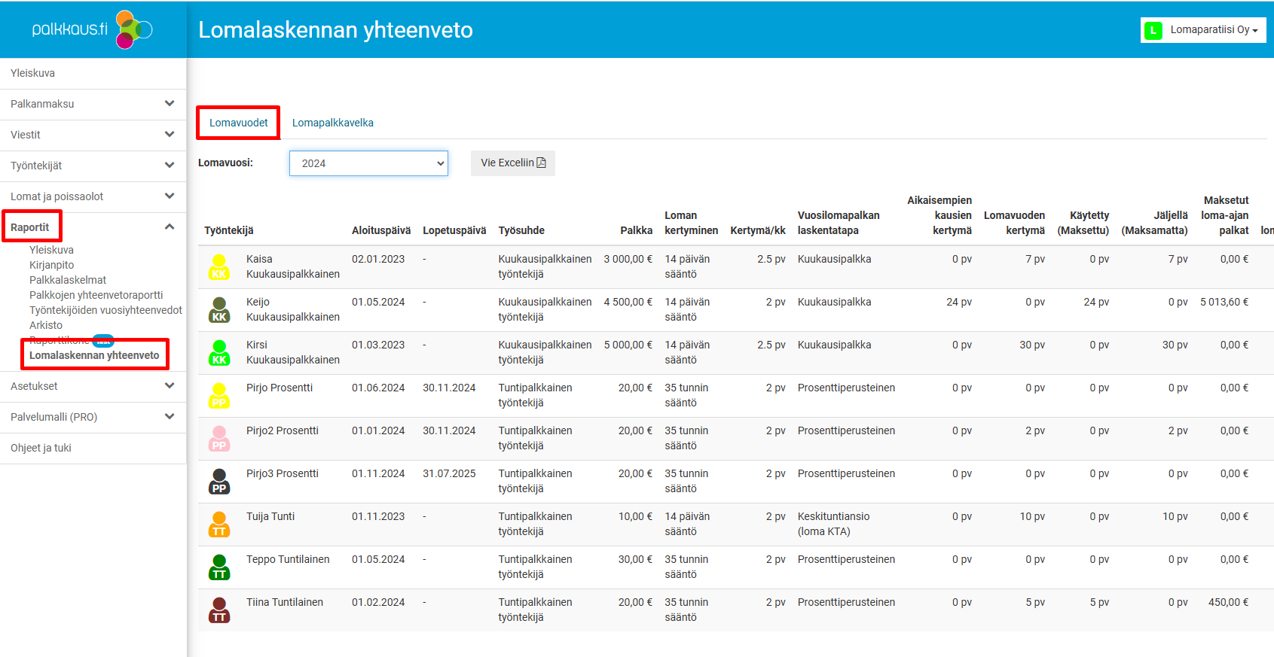
Task: Click the Työntekijä column header
Action: tap(229, 230)
